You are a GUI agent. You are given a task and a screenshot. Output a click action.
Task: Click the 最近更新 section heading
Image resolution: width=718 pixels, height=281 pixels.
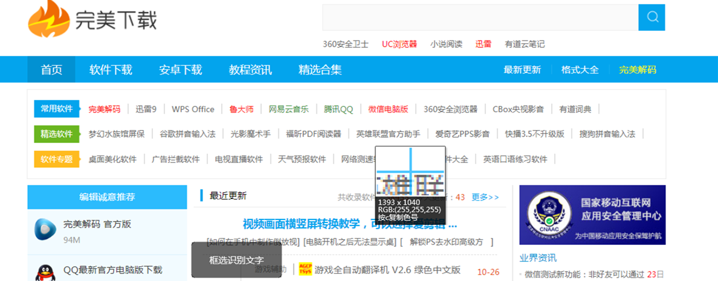pos(228,195)
